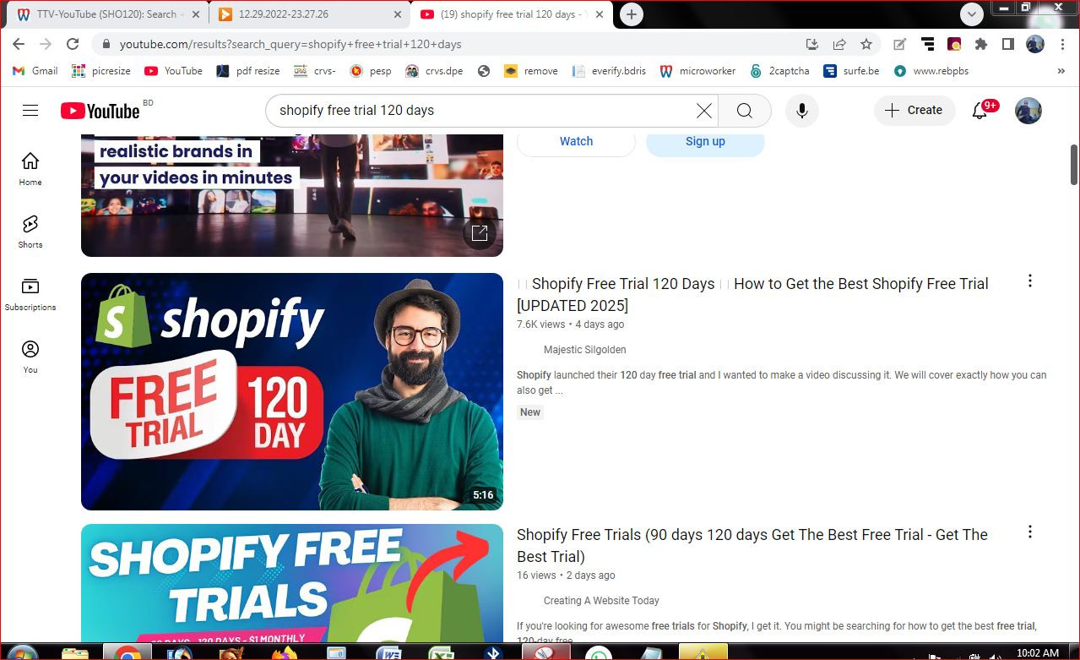This screenshot has width=1080, height=660.
Task: Open YouTube notifications bell
Action: coord(980,111)
